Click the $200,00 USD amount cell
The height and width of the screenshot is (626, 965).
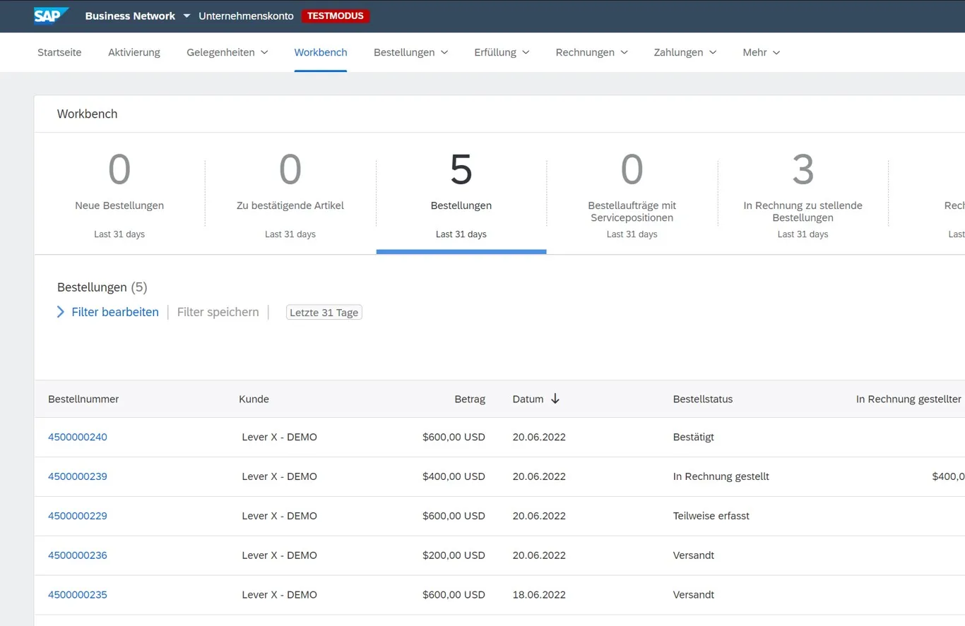pos(454,555)
